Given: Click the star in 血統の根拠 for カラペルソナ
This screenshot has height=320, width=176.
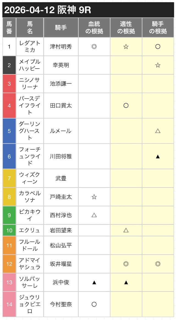Looking at the screenshot, I should point(94,197).
